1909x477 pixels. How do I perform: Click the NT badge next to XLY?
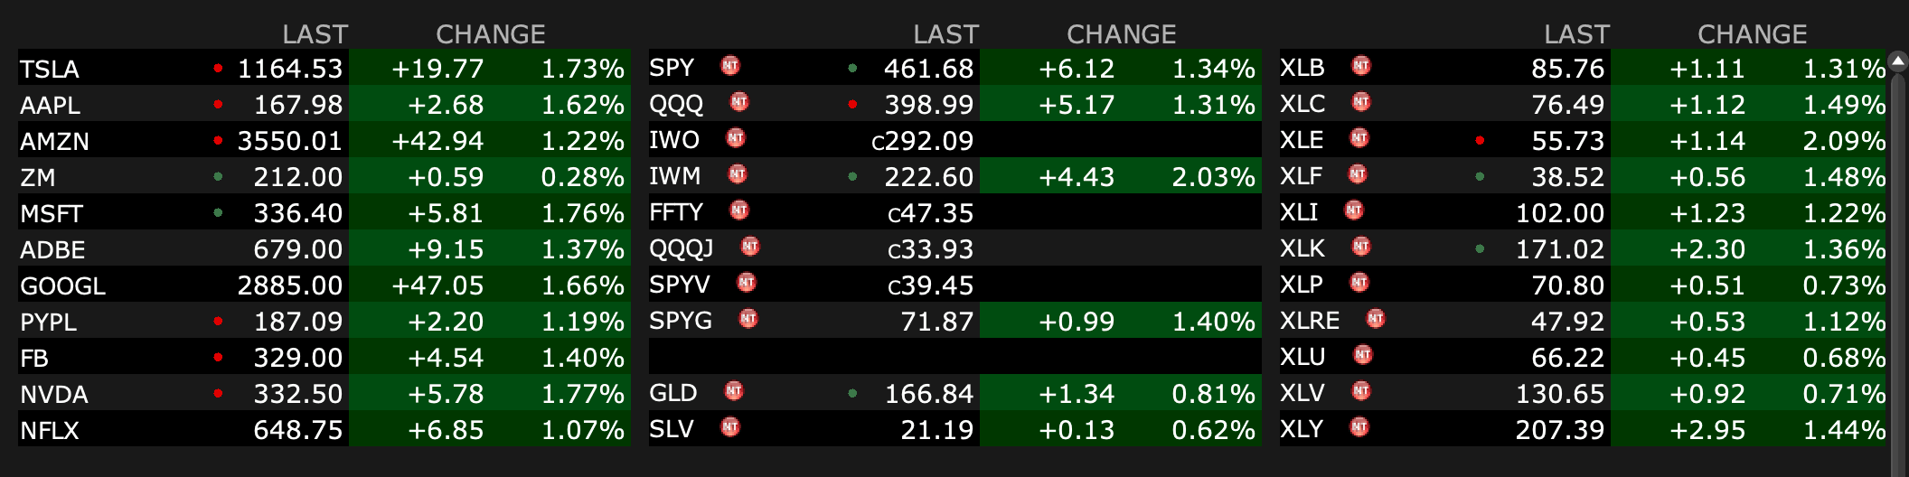point(1359,427)
